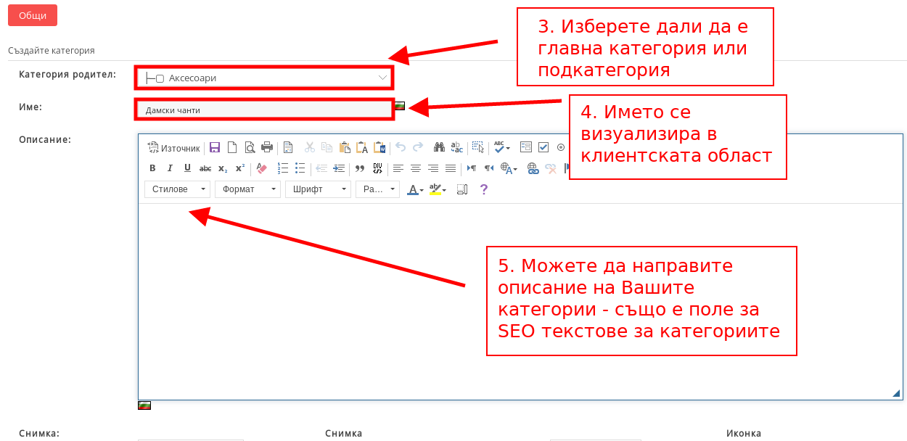907x441 pixels.
Task: Insert a hyperlink with the link icon
Action: pos(533,168)
